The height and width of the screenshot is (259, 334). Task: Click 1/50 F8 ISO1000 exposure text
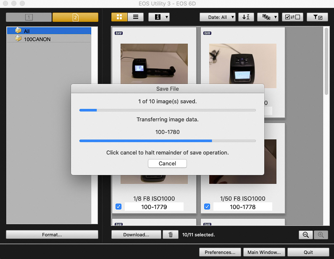coord(242,199)
